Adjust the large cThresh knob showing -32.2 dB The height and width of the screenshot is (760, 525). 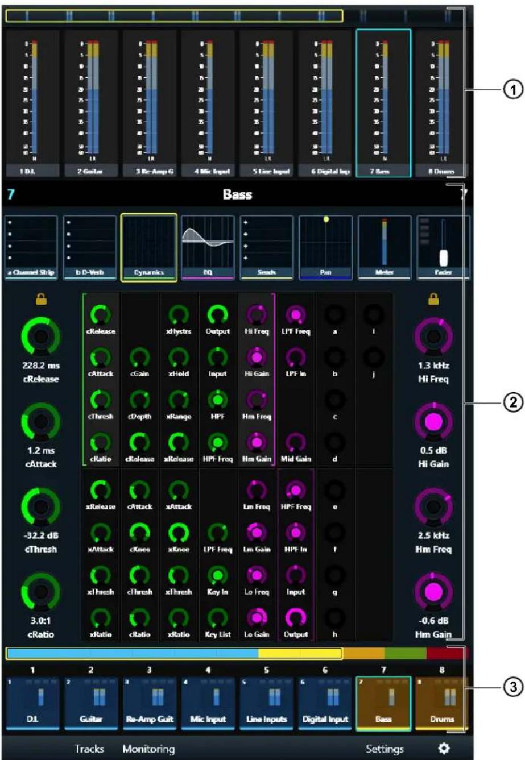click(40, 507)
